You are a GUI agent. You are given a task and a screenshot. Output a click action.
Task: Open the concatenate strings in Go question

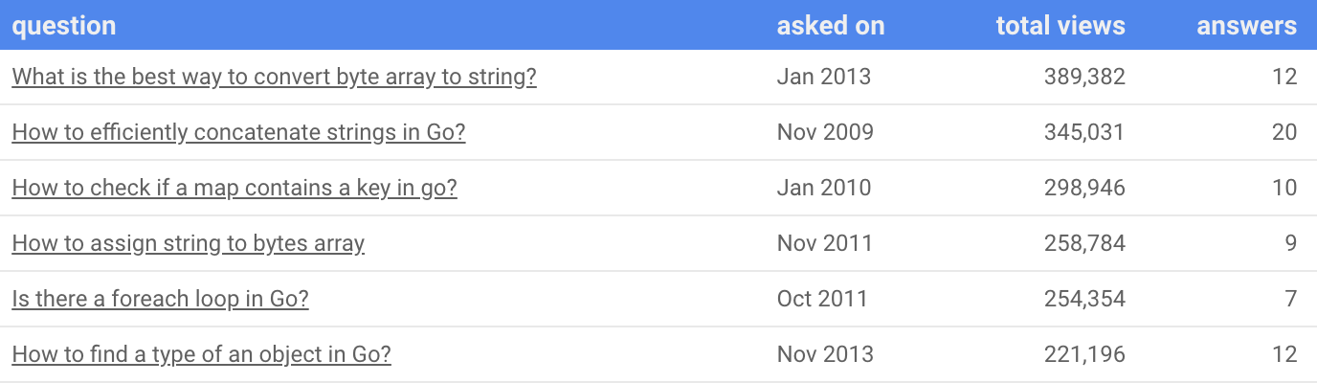238,133
